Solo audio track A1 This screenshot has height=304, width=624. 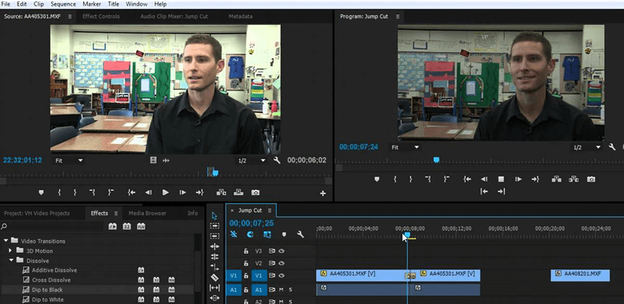point(290,290)
